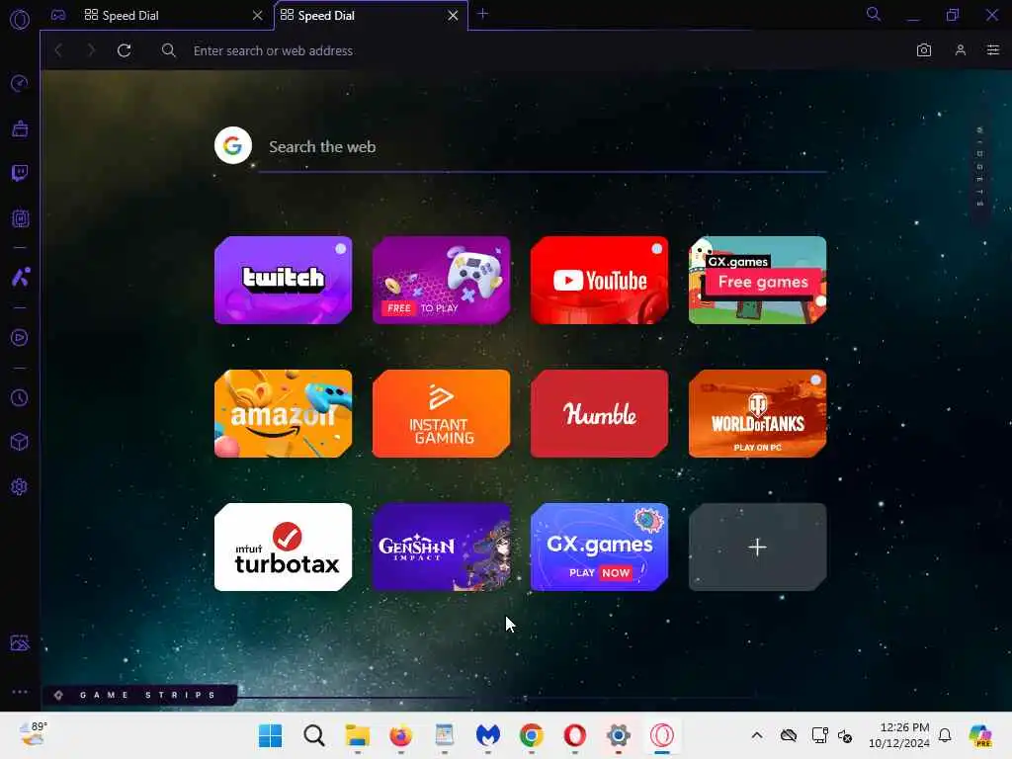Reload the current page

pyautogui.click(x=124, y=50)
